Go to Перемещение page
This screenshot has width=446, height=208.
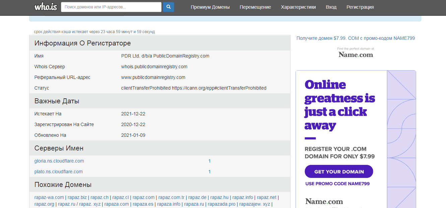[255, 7]
